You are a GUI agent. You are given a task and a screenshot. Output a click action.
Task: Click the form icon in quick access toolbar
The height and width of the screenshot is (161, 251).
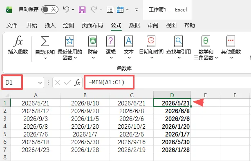tap(110, 9)
